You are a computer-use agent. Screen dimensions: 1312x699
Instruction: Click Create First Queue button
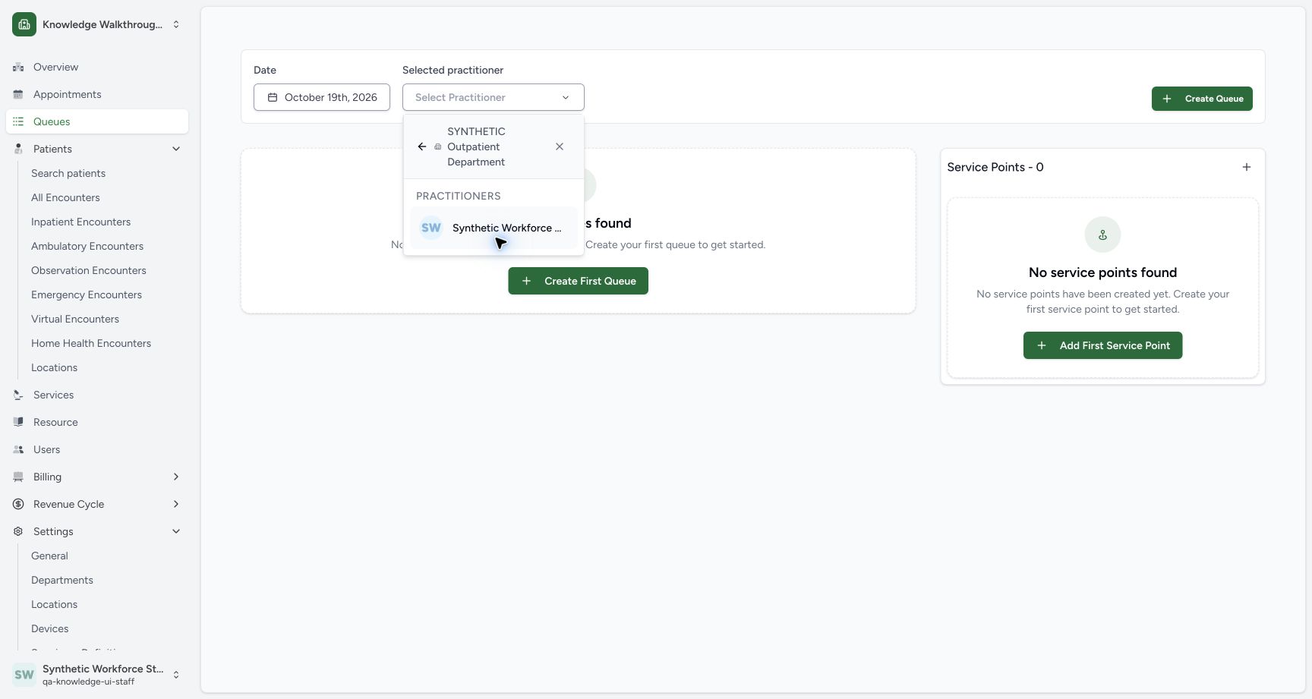tap(578, 281)
